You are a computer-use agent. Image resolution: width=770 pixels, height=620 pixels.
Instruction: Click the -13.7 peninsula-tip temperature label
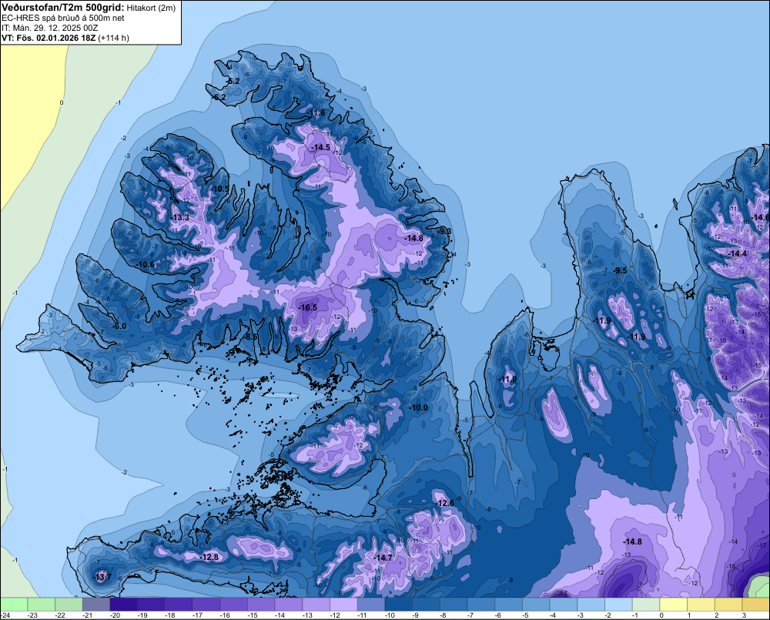pos(102,578)
